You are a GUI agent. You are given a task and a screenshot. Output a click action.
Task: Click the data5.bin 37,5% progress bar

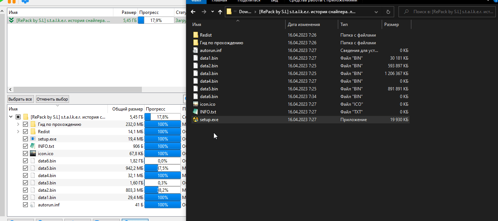click(x=163, y=168)
